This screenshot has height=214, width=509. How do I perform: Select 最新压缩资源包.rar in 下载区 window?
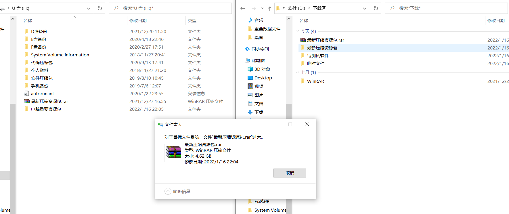point(326,40)
